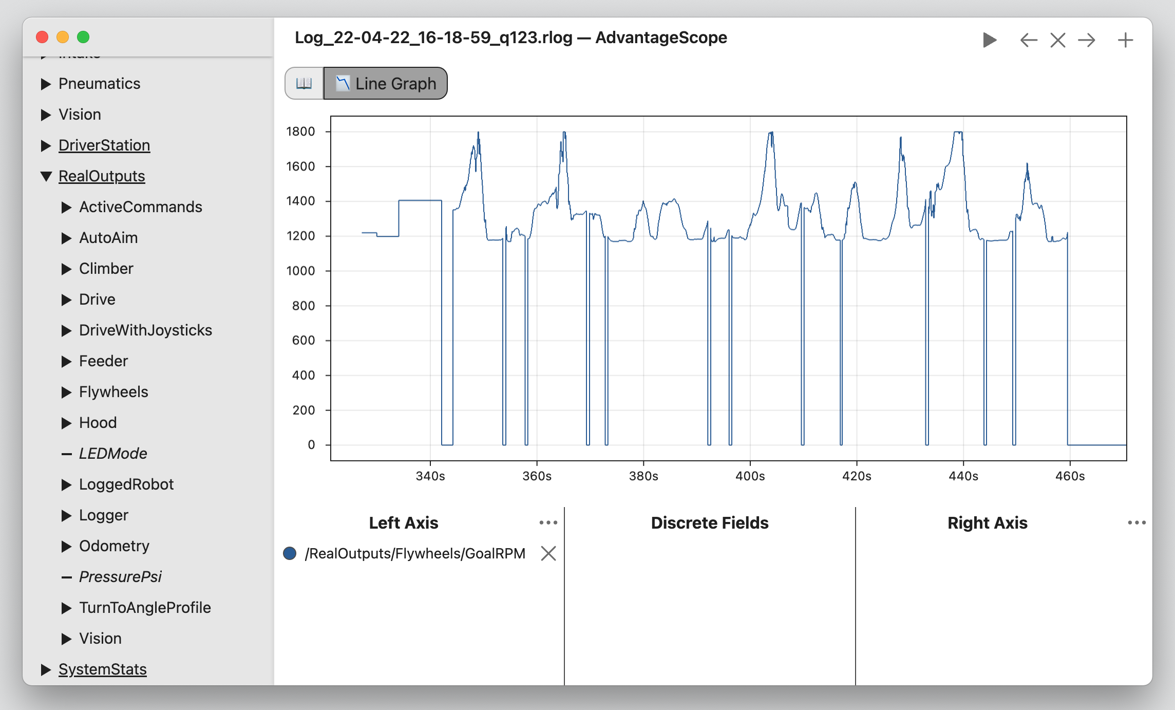Screen dimensions: 1175x710
Task: Switch to the Line Graph tab
Action: click(x=386, y=83)
